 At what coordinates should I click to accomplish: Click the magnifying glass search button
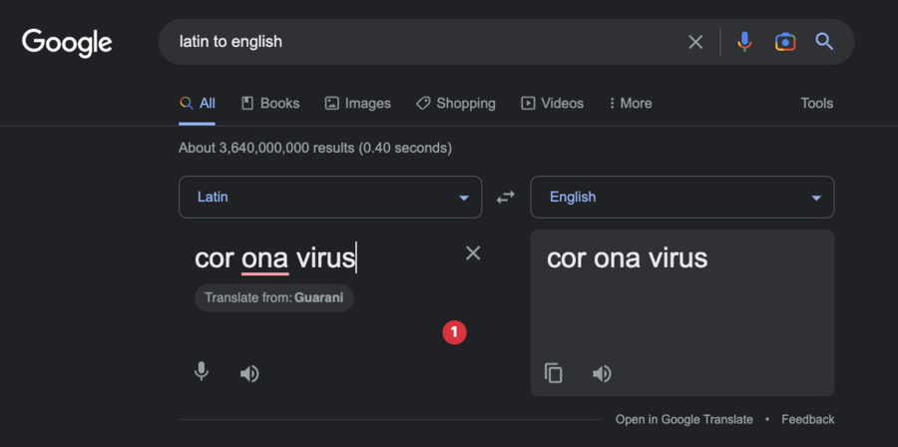(x=824, y=41)
